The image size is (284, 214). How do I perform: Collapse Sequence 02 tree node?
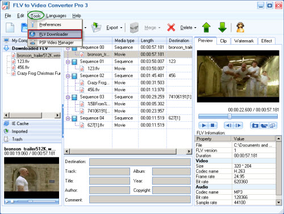pos(68,76)
